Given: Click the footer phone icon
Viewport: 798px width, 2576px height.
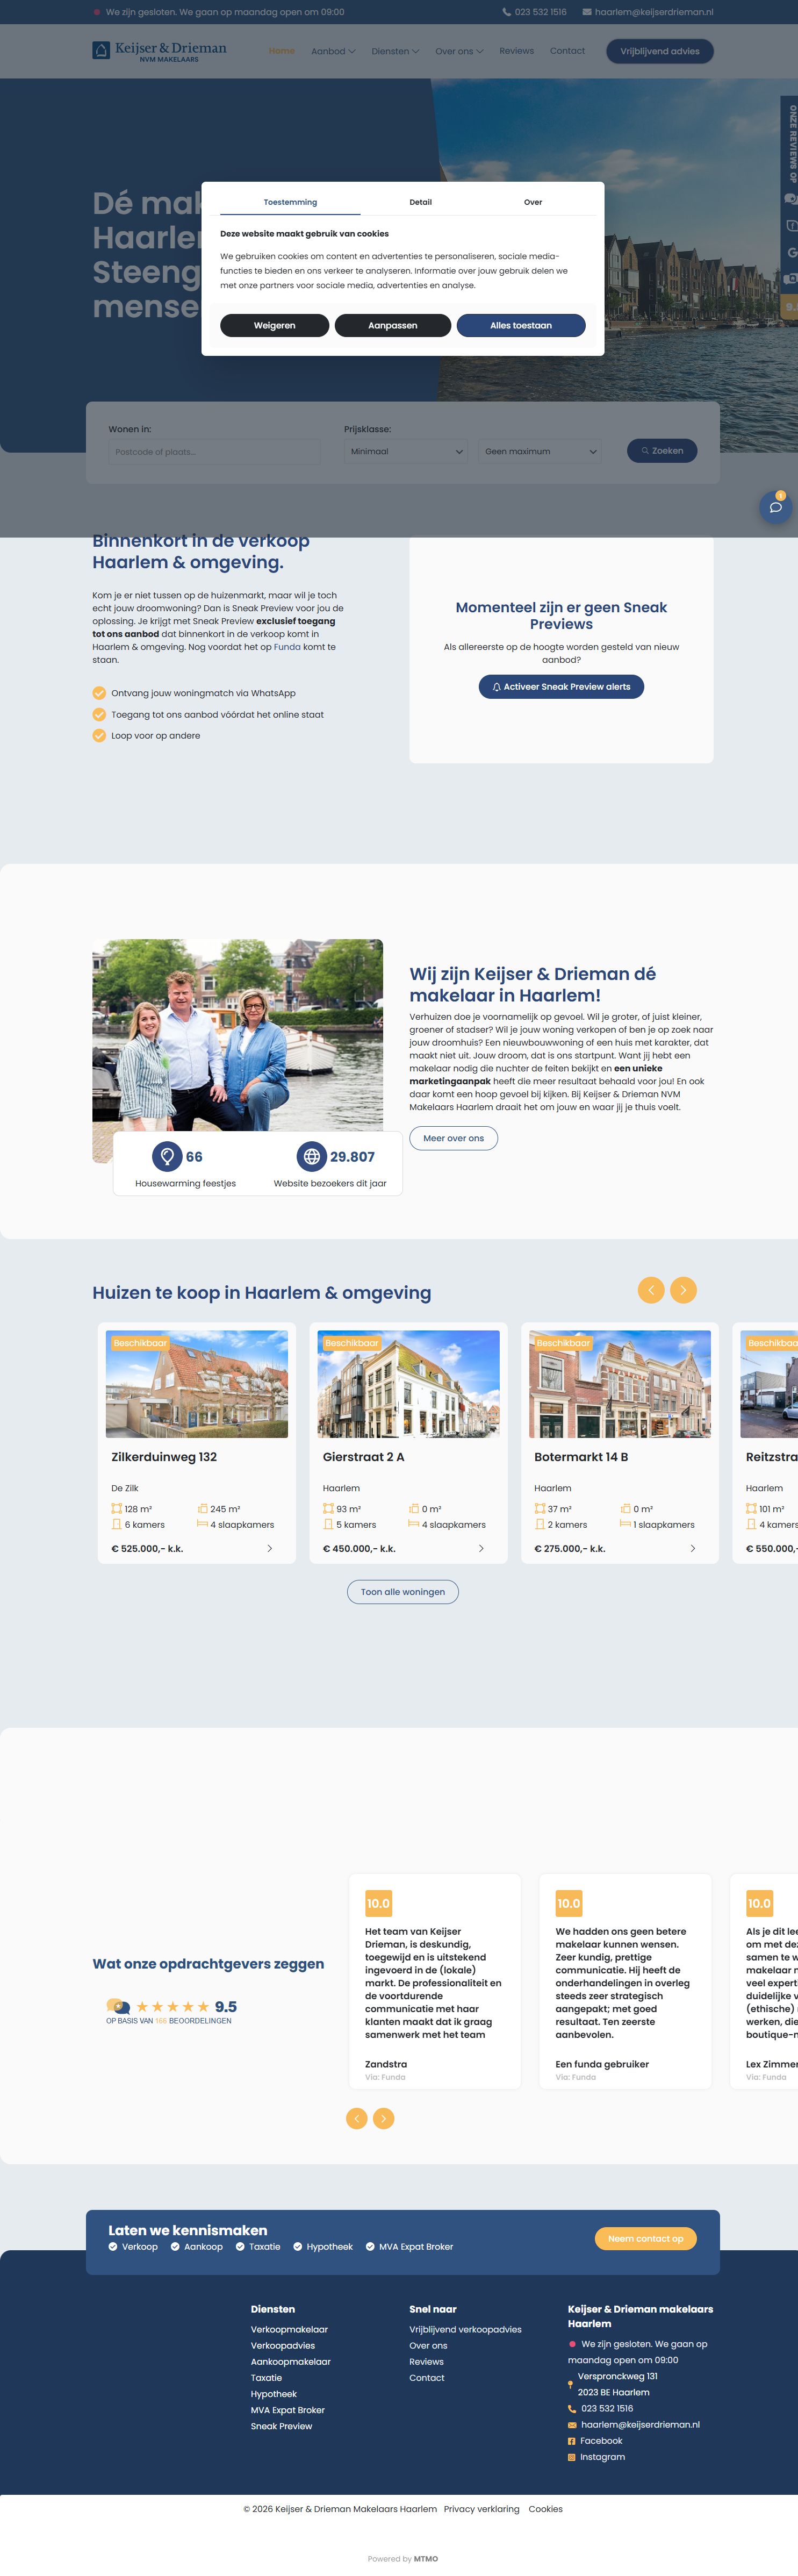Looking at the screenshot, I should [x=572, y=2409].
